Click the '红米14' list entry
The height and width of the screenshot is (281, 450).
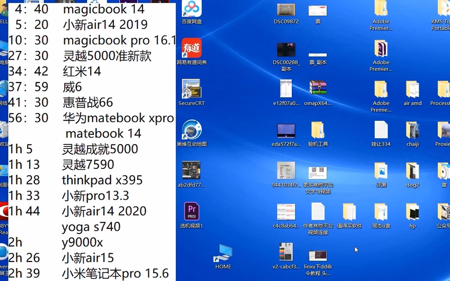coord(82,71)
